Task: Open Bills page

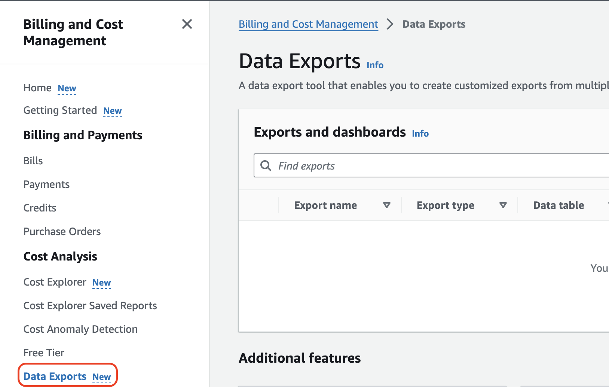Action: point(33,161)
